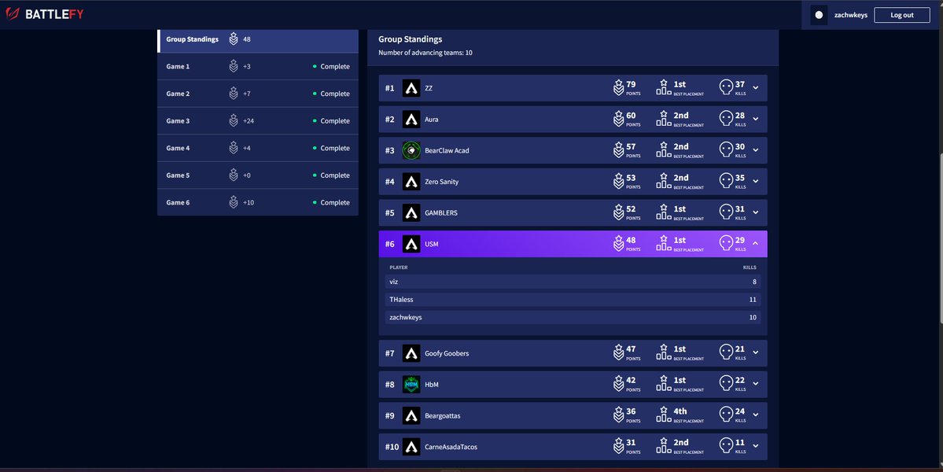
Task: Click BearClaw Acad team logo
Action: (x=411, y=150)
